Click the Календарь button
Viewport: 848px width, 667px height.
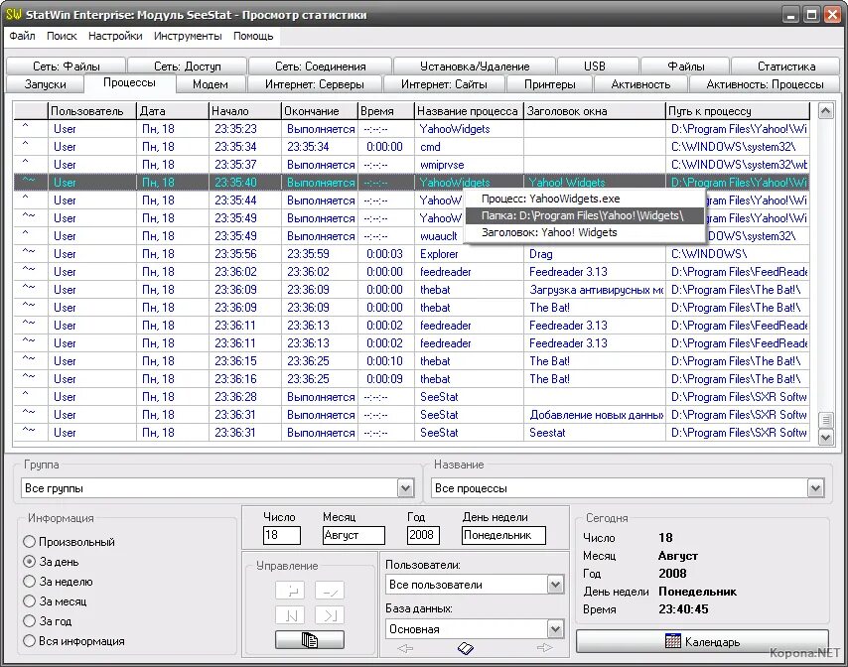click(x=702, y=641)
